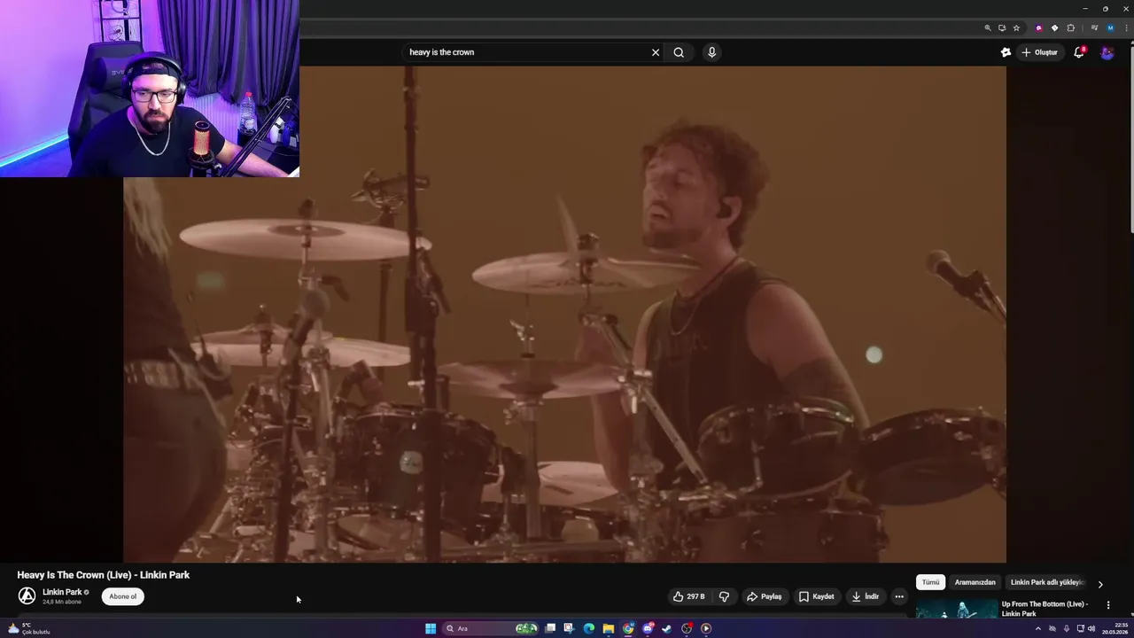Open the YouTube account avatar menu

click(x=1107, y=52)
